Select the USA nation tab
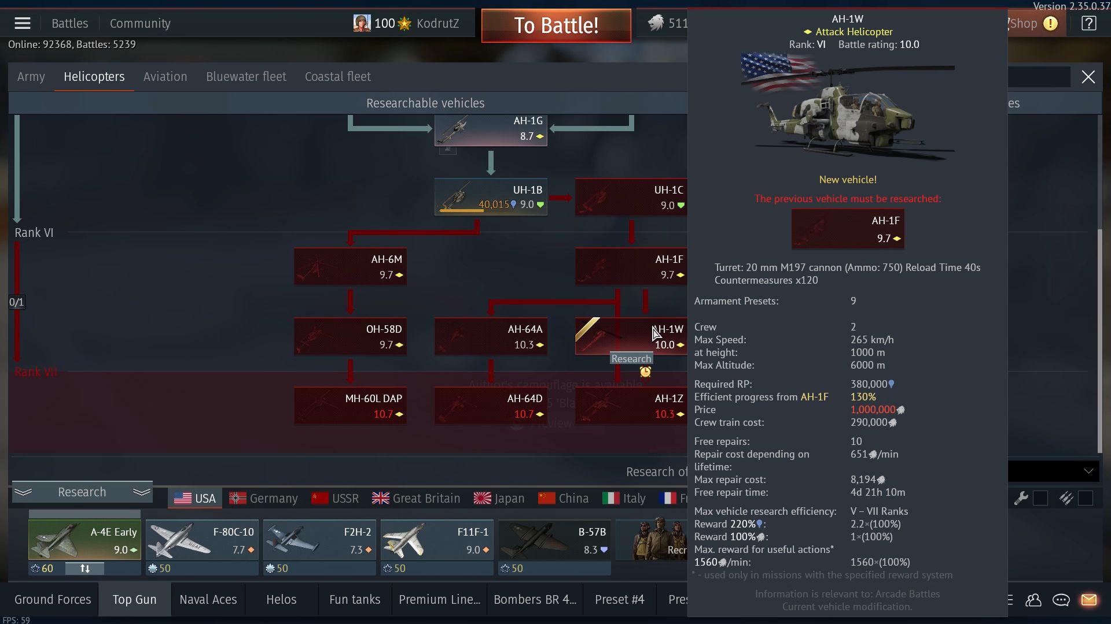 [194, 498]
